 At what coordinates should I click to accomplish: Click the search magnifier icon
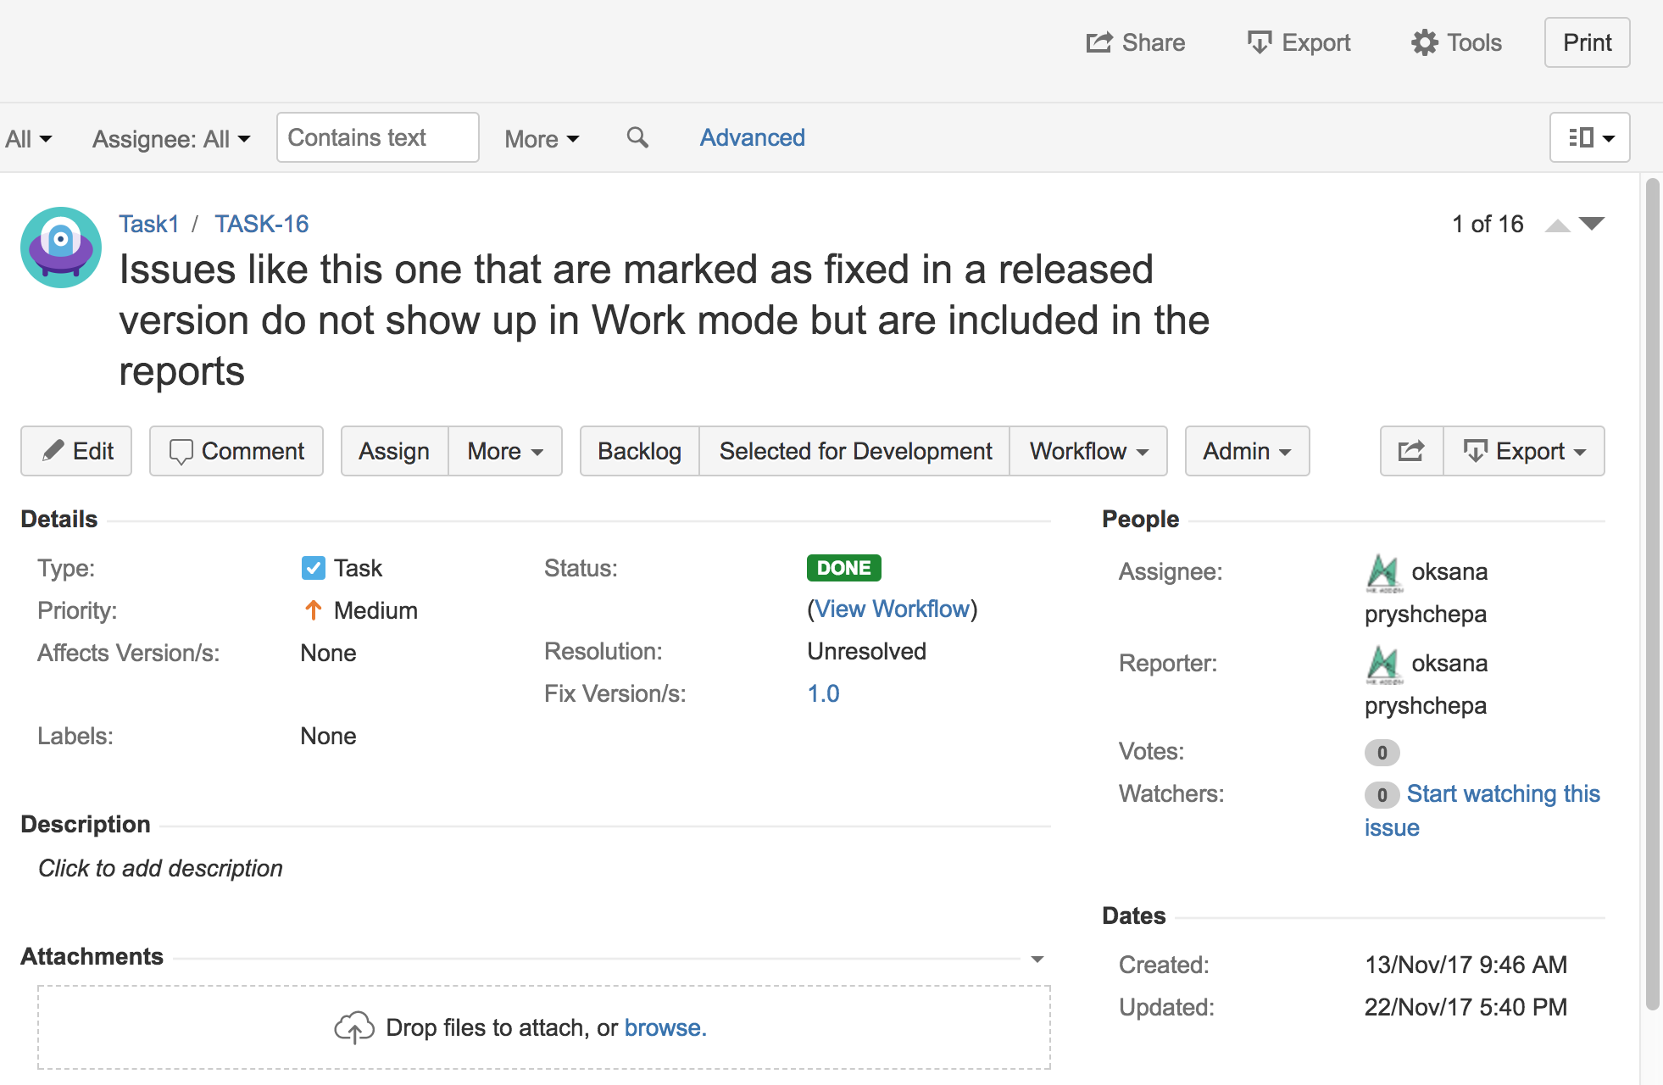click(x=637, y=137)
